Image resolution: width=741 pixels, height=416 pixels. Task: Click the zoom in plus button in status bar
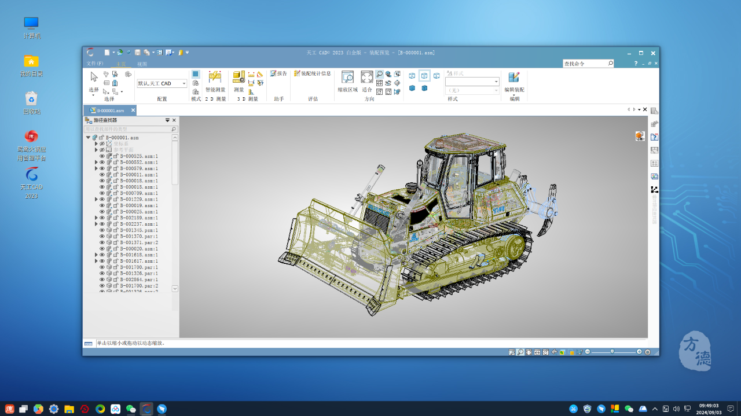[x=639, y=352]
